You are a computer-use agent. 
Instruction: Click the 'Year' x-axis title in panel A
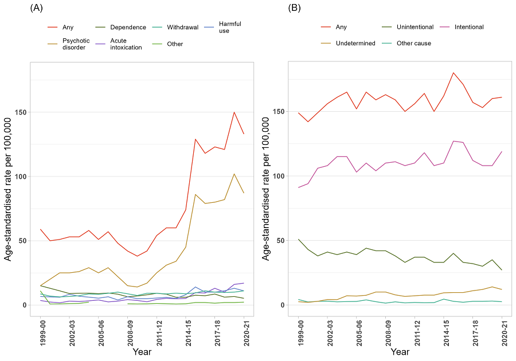pos(142,352)
